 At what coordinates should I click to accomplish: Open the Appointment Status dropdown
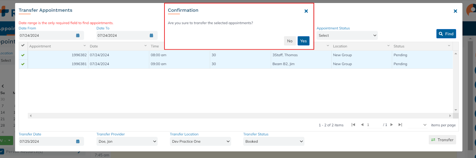pos(347,36)
